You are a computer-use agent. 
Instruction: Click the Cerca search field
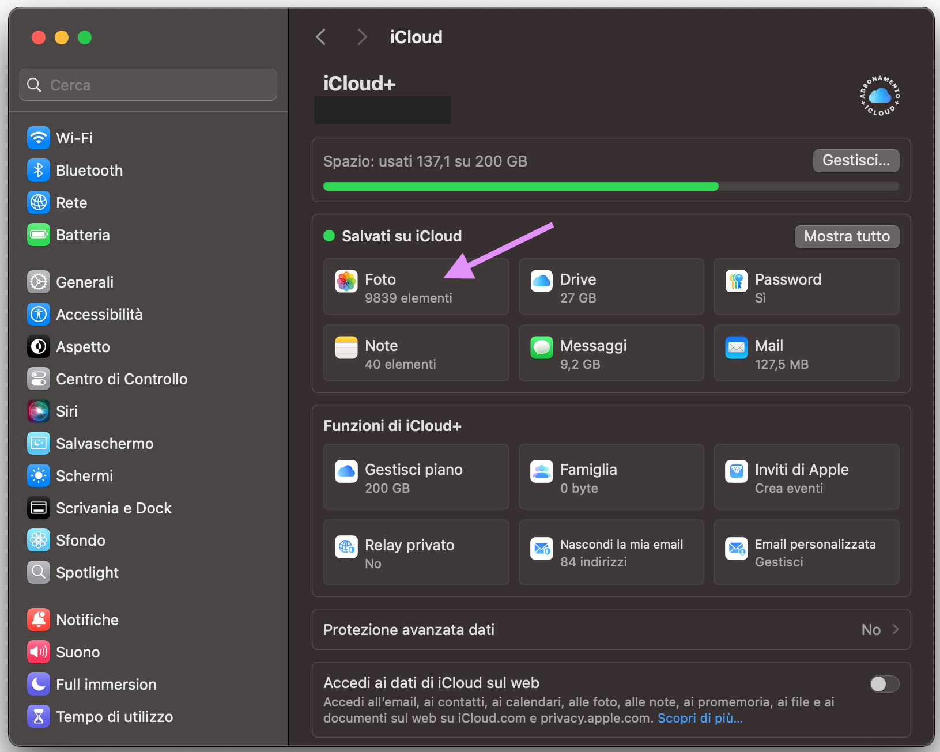tap(148, 84)
